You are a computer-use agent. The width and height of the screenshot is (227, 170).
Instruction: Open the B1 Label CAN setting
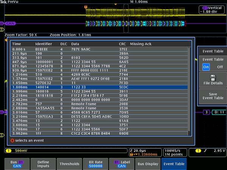click(121, 164)
